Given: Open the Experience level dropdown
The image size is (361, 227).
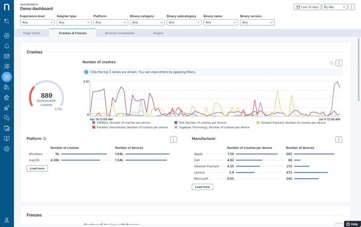Looking at the screenshot, I should click(37, 22).
